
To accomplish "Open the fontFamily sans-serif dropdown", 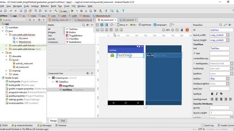I will click(231, 68).
